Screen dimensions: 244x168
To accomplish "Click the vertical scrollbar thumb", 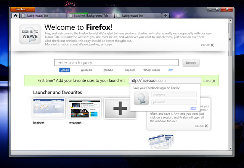I will click(230, 40).
